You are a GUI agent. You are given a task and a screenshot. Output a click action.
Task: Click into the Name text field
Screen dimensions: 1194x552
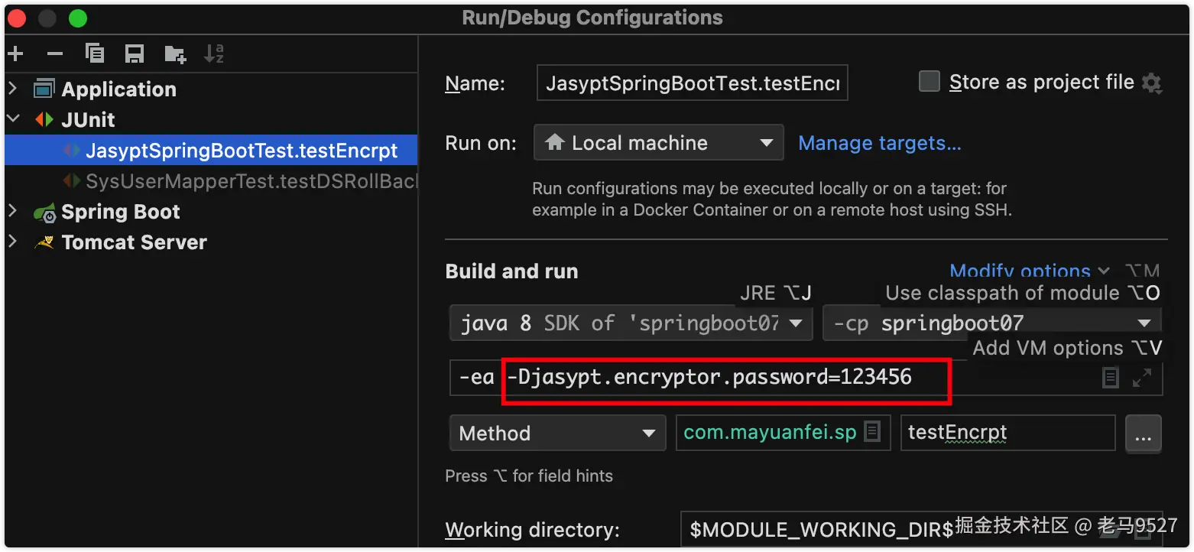coord(692,83)
